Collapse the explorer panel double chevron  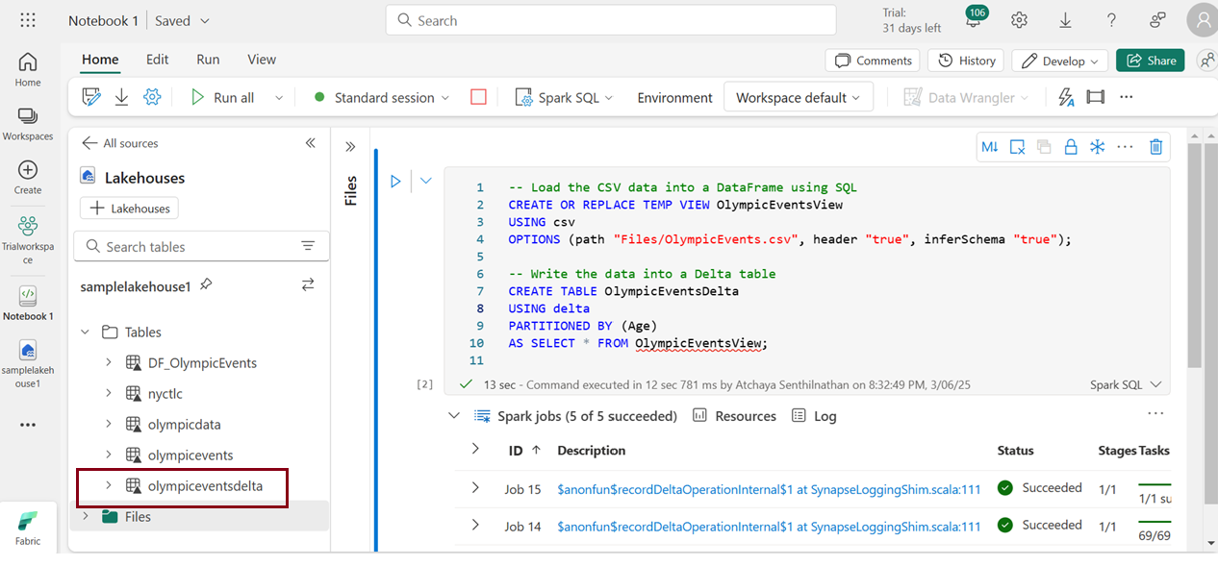click(x=310, y=143)
